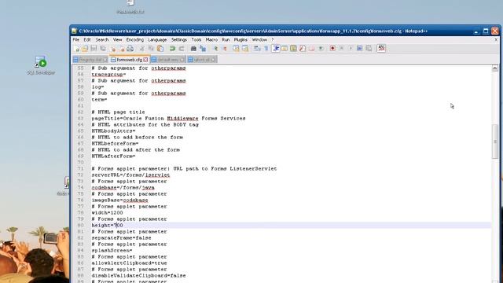Open the Settings menu
The height and width of the screenshot is (283, 503).
coord(179,40)
